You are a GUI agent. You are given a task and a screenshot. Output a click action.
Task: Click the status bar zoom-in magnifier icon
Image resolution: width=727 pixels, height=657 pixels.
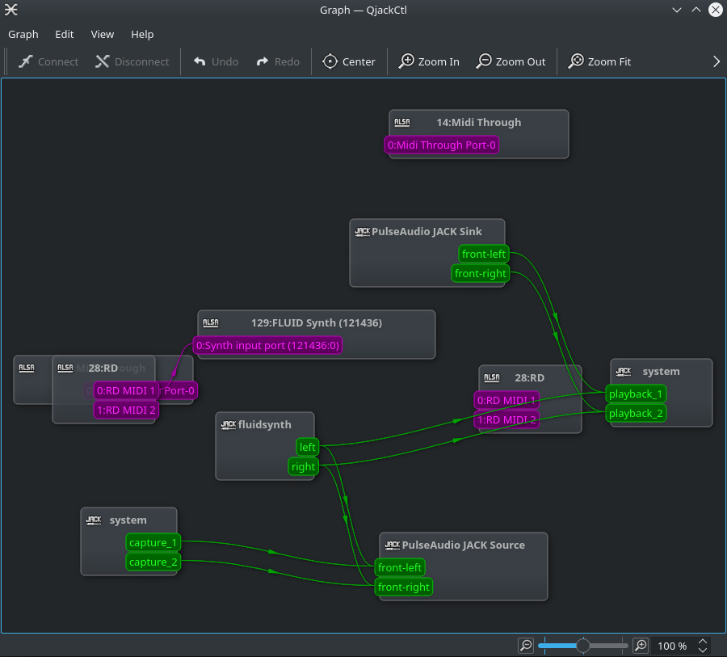pos(641,646)
